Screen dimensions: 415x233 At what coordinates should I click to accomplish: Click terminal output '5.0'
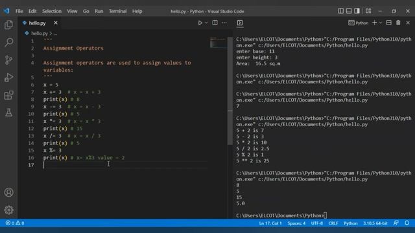coord(241,203)
